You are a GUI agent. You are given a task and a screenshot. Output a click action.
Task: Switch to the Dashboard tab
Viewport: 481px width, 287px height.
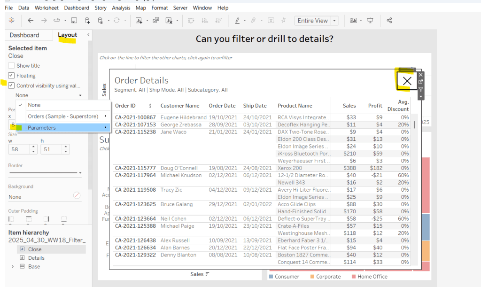[x=24, y=35]
